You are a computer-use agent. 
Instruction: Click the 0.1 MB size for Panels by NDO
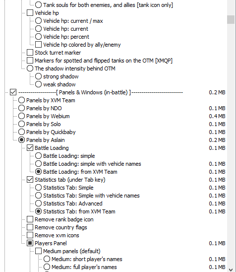[217, 108]
